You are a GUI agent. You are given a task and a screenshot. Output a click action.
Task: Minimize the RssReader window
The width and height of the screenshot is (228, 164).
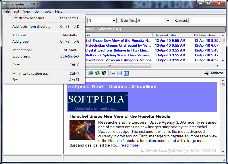click(201, 3)
